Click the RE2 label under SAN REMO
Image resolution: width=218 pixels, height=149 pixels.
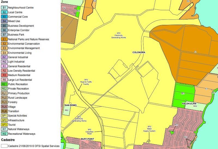point(66,110)
